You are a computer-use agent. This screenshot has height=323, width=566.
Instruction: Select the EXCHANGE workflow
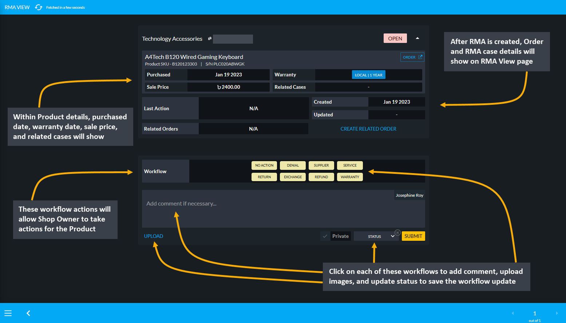[293, 177]
